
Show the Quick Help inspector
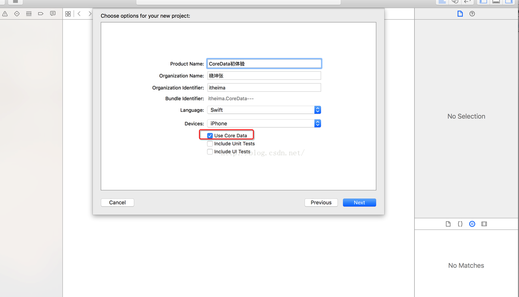pos(472,14)
